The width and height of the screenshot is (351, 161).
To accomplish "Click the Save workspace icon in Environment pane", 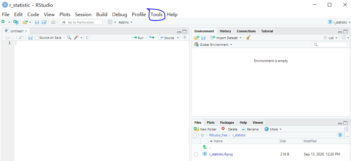I will 204,38.
